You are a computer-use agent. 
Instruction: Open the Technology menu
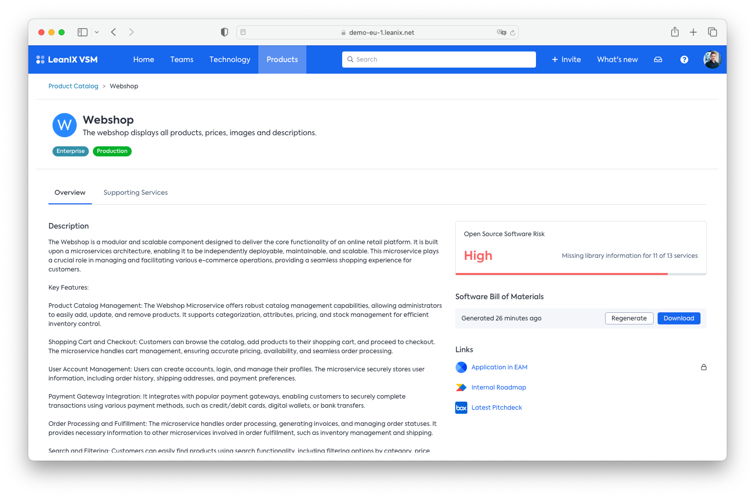tap(230, 60)
